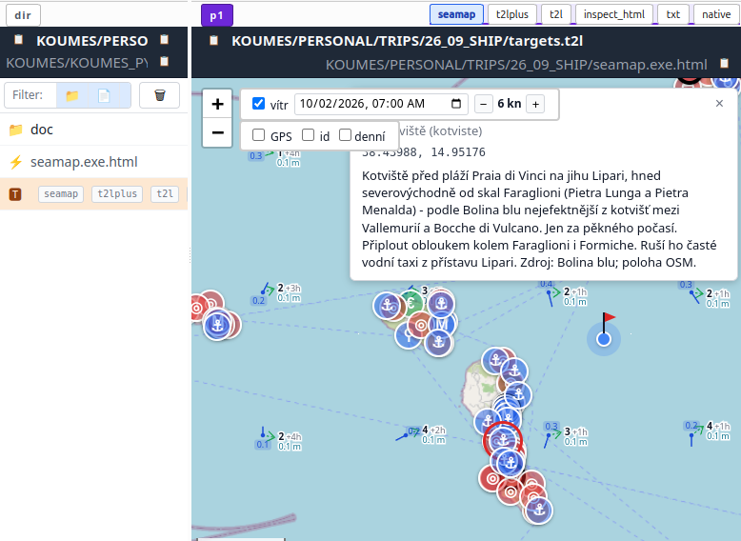Click the red flag on the map

[609, 317]
